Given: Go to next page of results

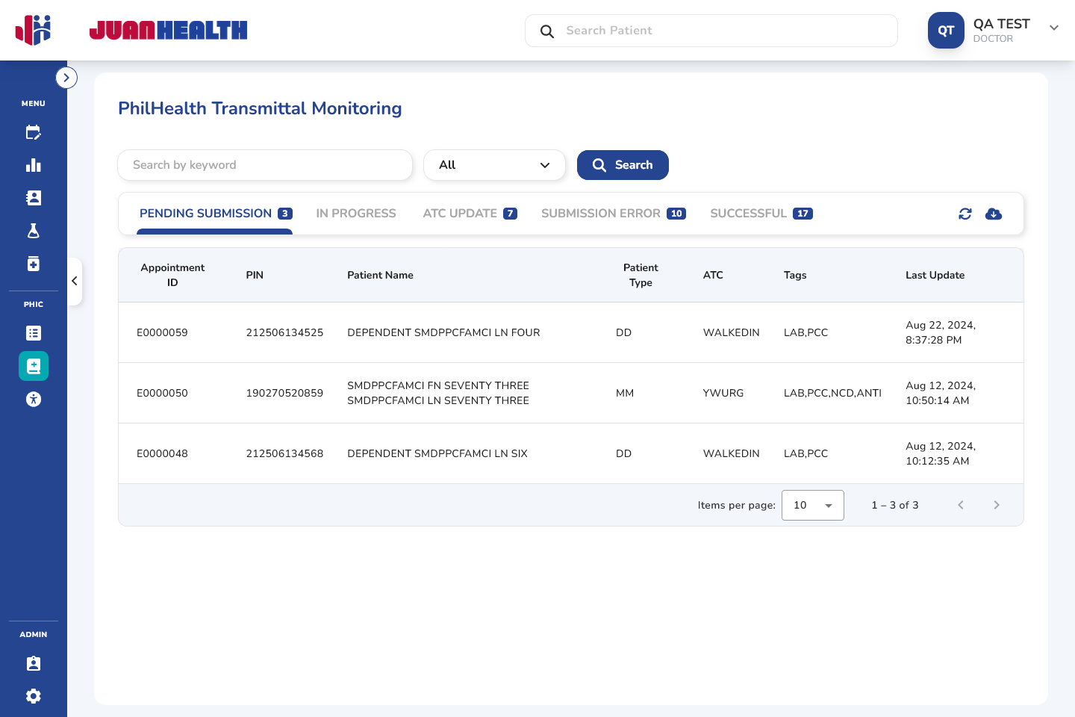Looking at the screenshot, I should point(997,505).
